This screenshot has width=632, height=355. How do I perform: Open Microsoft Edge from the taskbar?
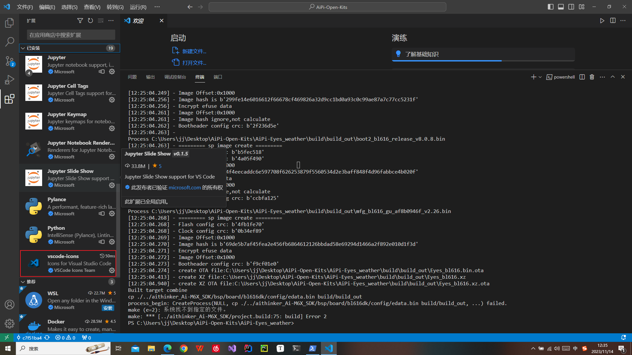pyautogui.click(x=168, y=348)
